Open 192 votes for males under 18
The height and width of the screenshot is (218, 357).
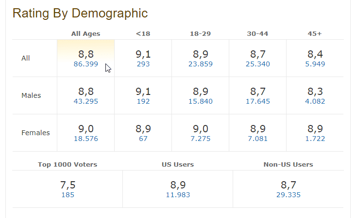pyautogui.click(x=143, y=101)
